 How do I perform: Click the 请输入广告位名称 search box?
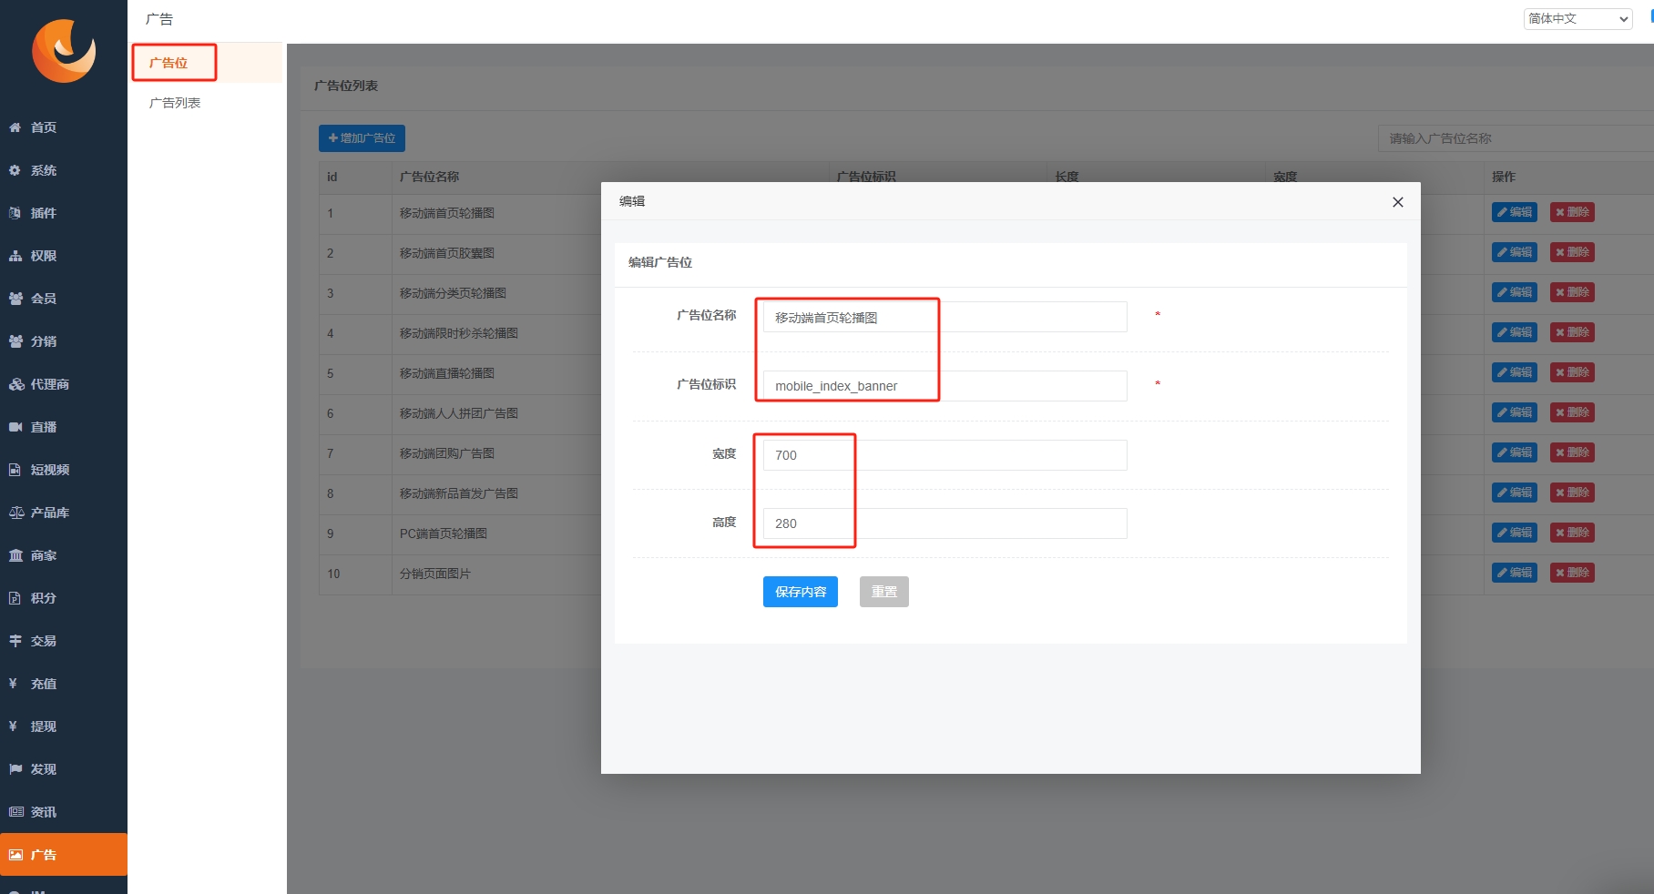(x=1516, y=138)
